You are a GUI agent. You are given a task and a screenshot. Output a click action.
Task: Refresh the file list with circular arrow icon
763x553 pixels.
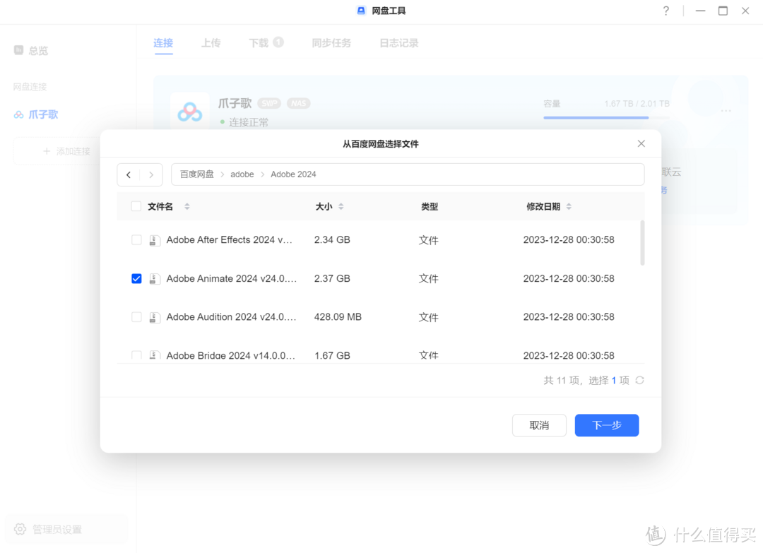coord(639,380)
